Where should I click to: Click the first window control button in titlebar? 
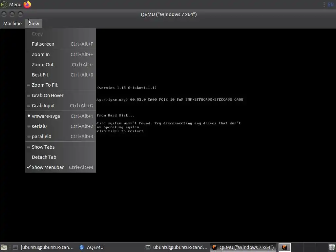coord(4,14)
